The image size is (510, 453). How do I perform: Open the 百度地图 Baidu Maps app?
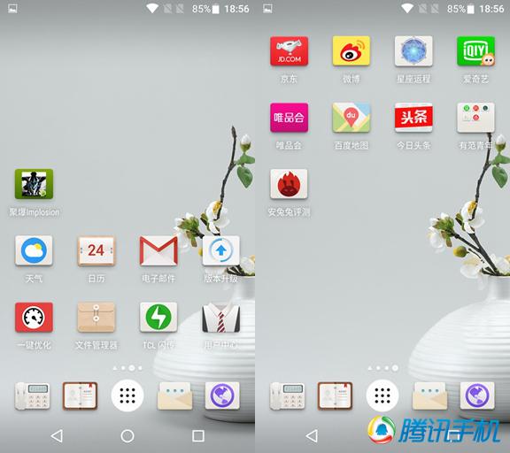(352, 118)
